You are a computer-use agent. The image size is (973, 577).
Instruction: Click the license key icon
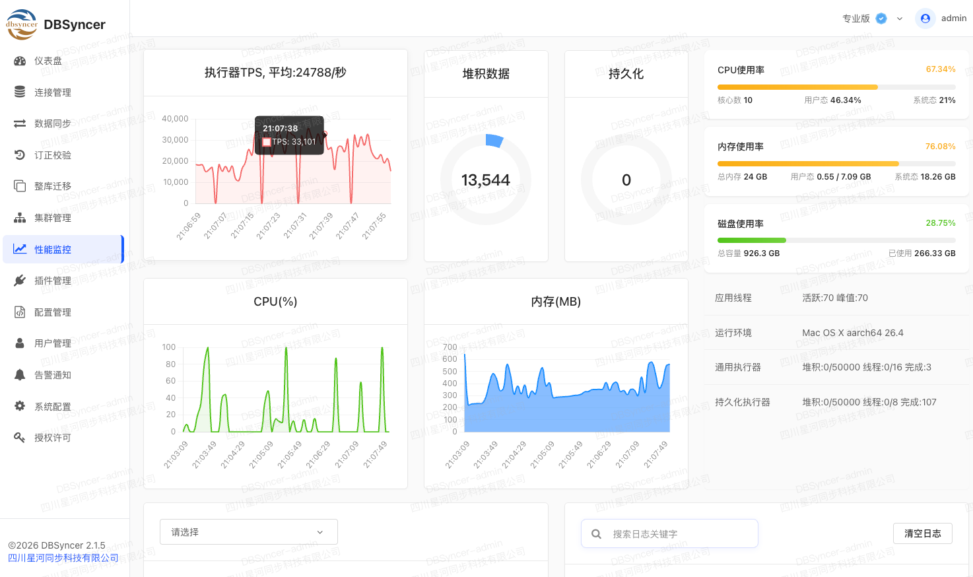[x=20, y=438]
